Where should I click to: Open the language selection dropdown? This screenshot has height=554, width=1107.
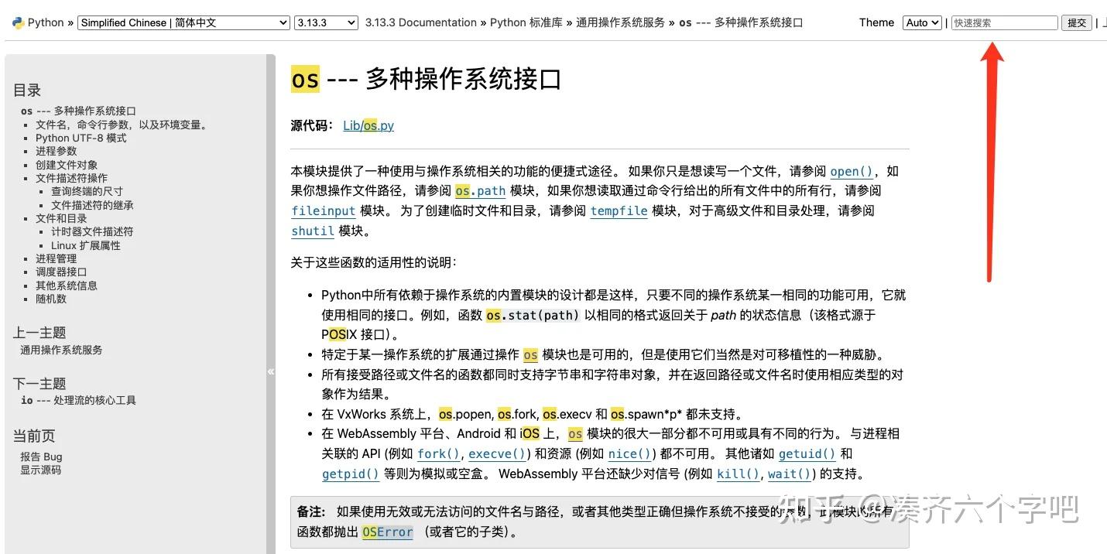183,22
